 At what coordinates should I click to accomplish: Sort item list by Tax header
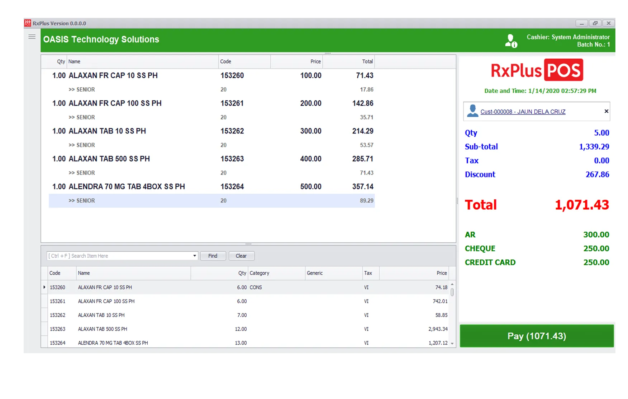coord(371,273)
